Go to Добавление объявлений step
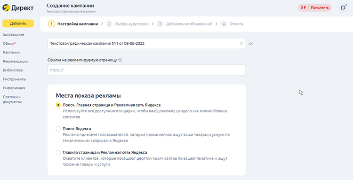 click(x=189, y=24)
